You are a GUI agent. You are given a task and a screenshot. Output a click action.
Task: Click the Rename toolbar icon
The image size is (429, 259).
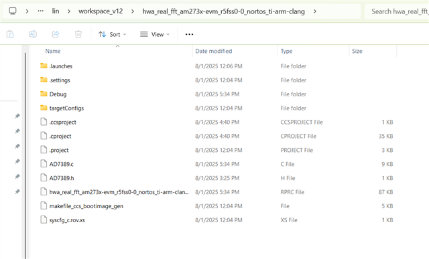(33, 34)
